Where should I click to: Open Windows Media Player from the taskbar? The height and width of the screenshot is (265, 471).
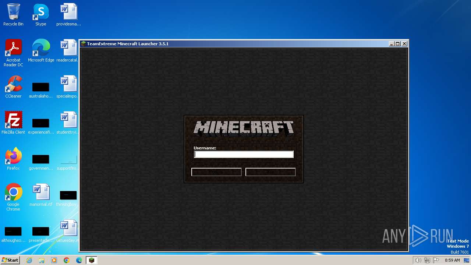click(54, 260)
